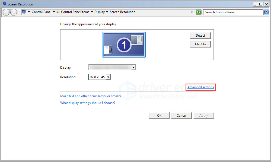Open Make text and other items larger or smaller
The height and width of the screenshot is (162, 271).
tap(91, 96)
